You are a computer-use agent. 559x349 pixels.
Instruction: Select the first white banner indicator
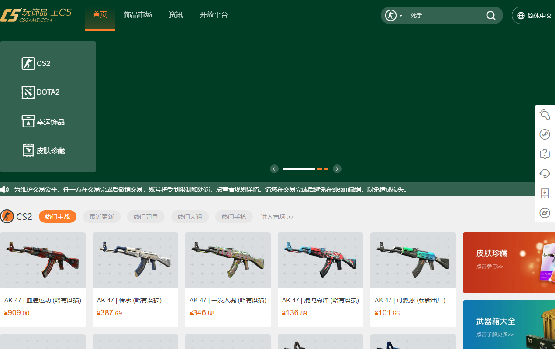[x=299, y=169]
